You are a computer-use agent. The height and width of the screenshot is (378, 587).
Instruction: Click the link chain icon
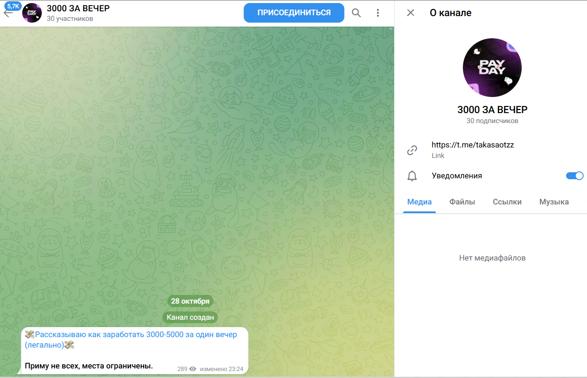412,151
